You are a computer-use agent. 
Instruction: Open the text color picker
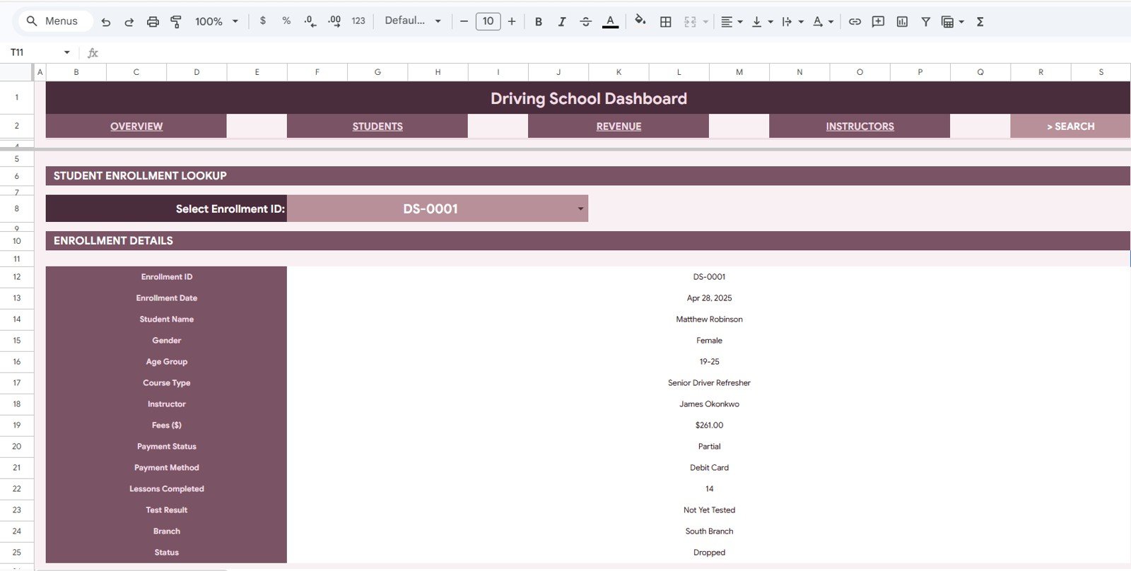coord(610,22)
